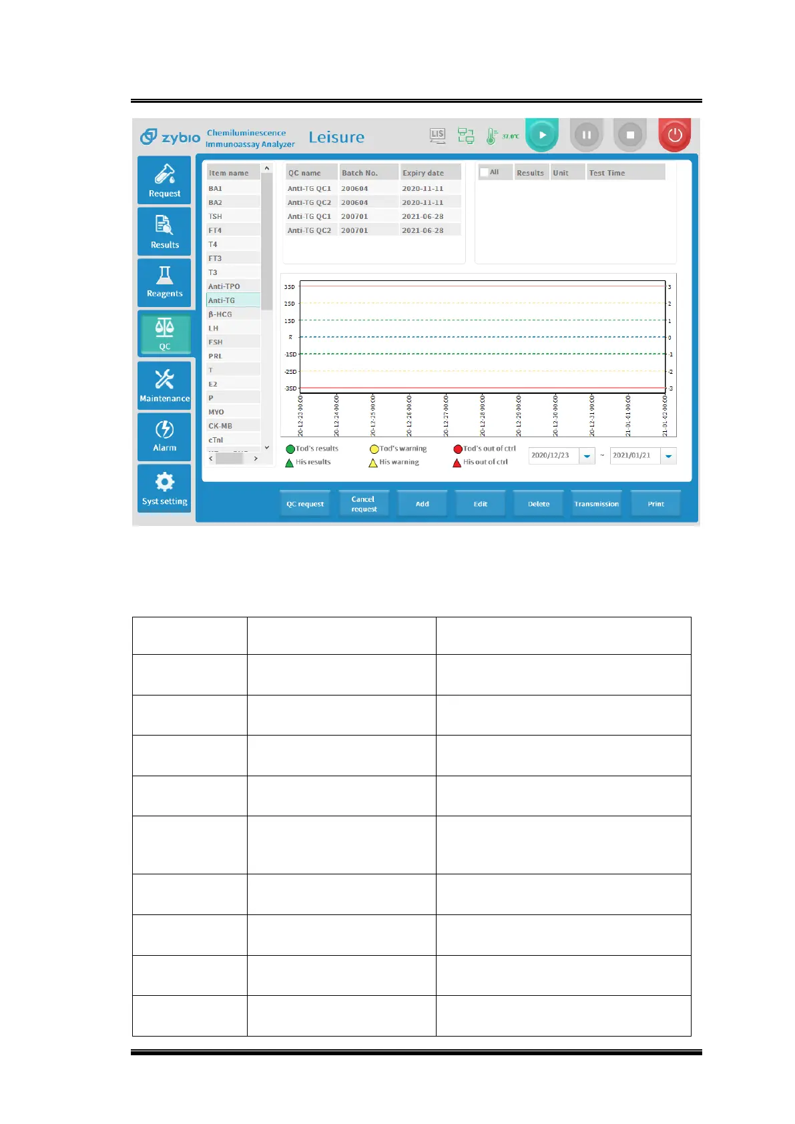795x1124 pixels.
Task: Click the Add button
Action: [x=422, y=504]
